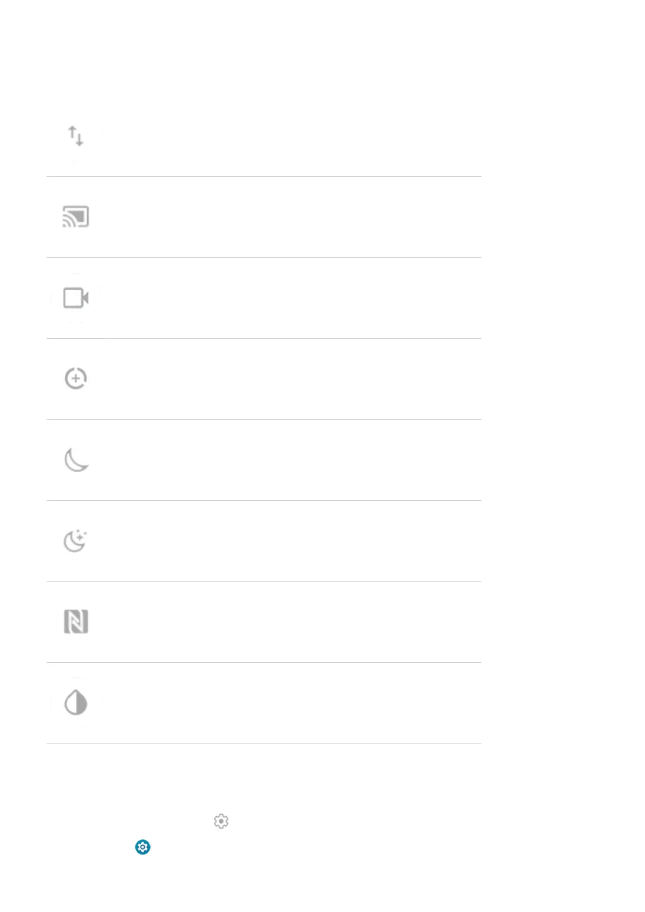This screenshot has height=912, width=645.
Task: Tap the Data Saver circle-plus icon
Action: point(76,379)
